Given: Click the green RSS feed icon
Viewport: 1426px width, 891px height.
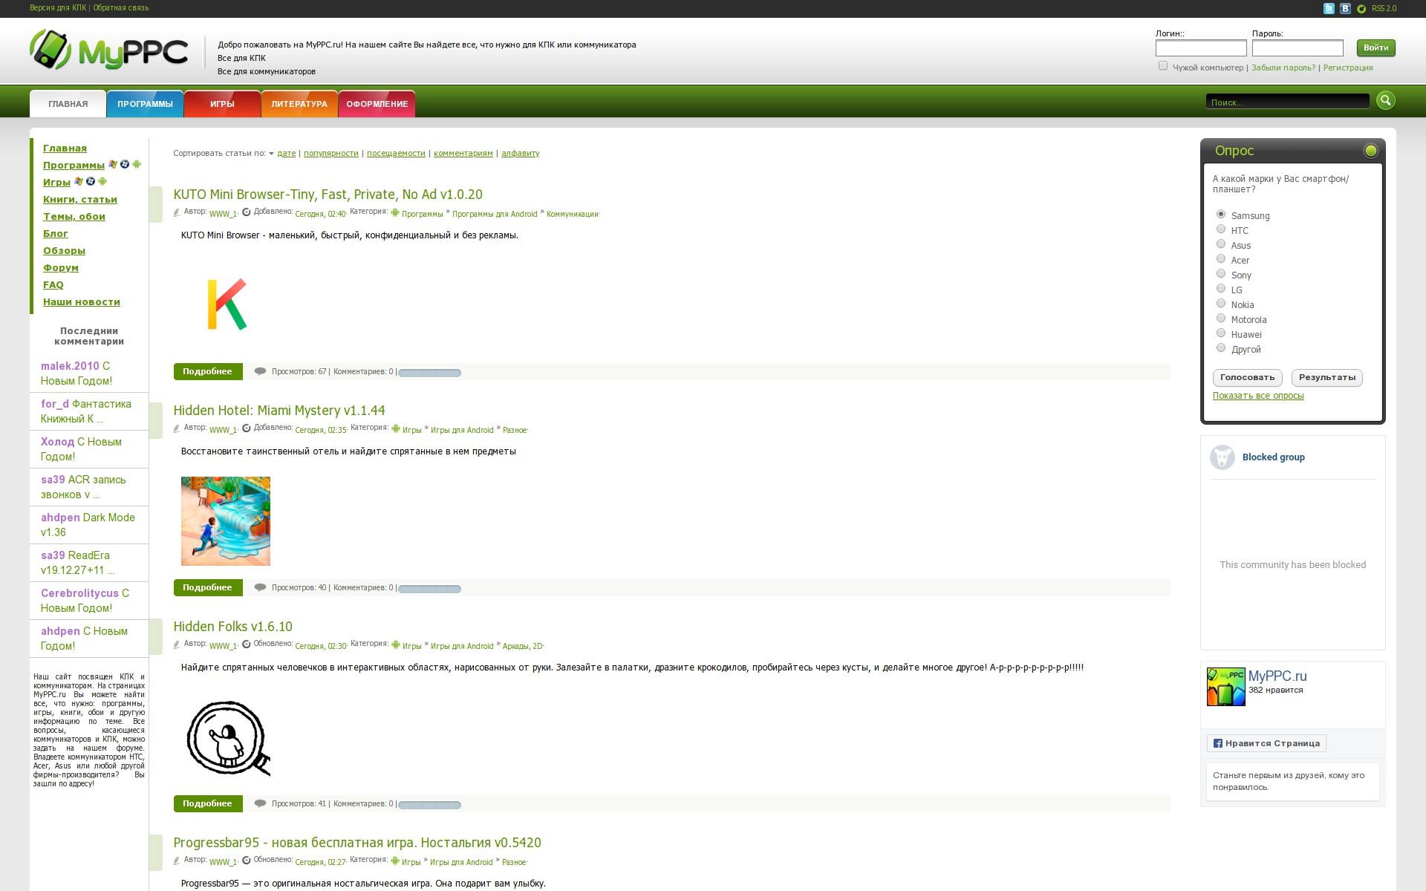Looking at the screenshot, I should coord(1361,9).
